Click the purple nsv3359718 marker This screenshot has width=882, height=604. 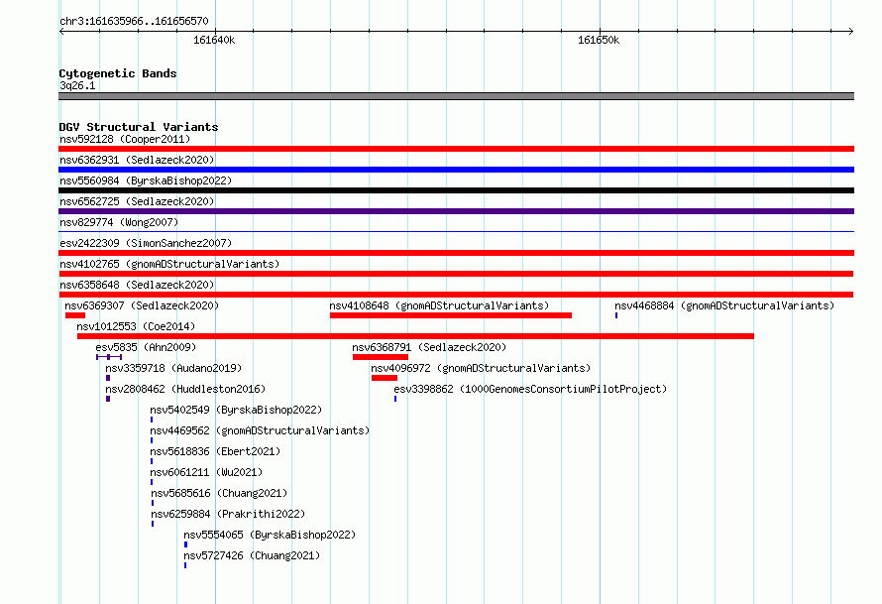coord(108,378)
